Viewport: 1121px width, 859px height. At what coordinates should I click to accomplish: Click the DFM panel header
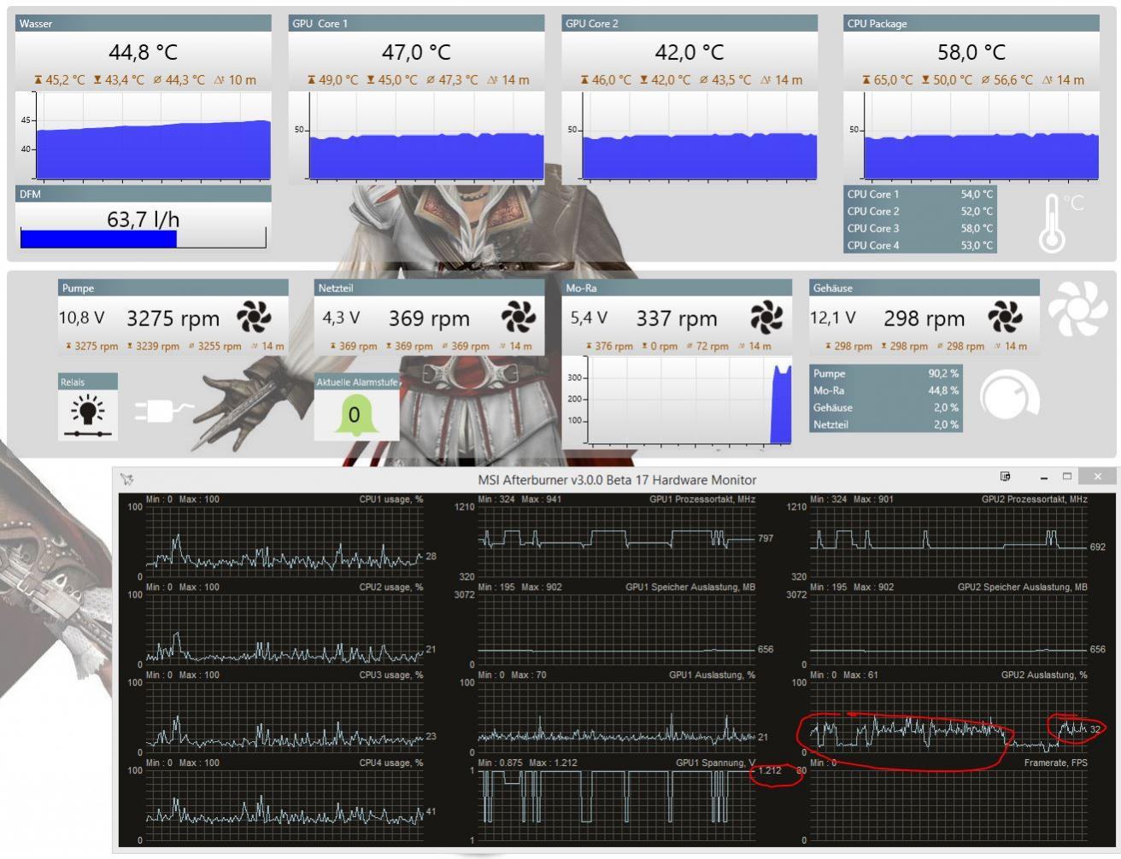coord(144,194)
